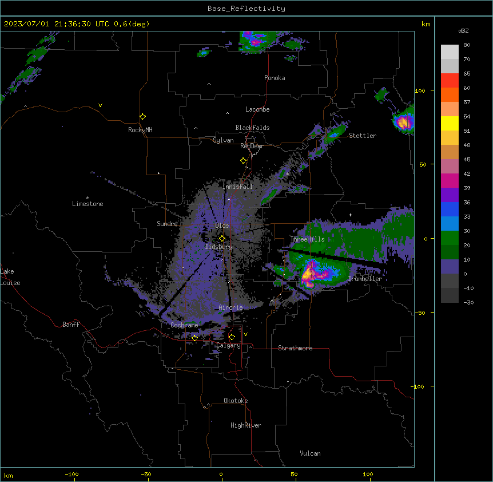Click the yellow V marker east of Calgary
This screenshot has height=482, width=493.
[x=245, y=334]
